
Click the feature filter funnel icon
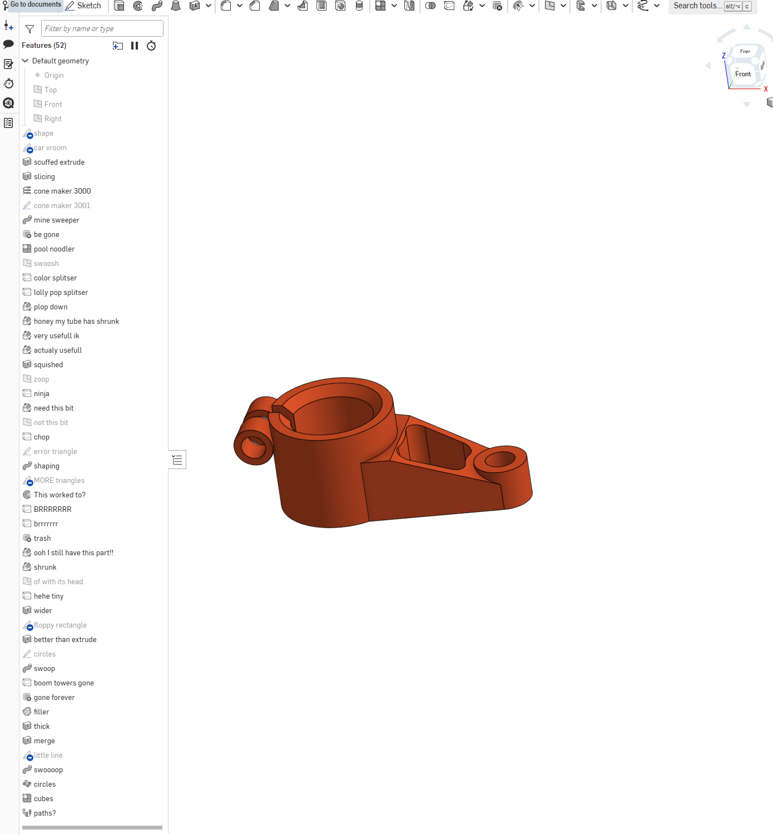(30, 29)
